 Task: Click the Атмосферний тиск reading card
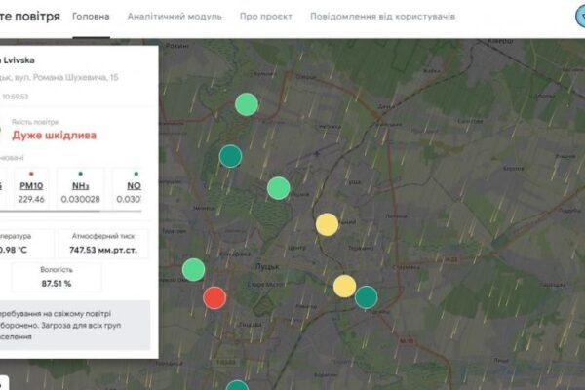click(x=103, y=244)
